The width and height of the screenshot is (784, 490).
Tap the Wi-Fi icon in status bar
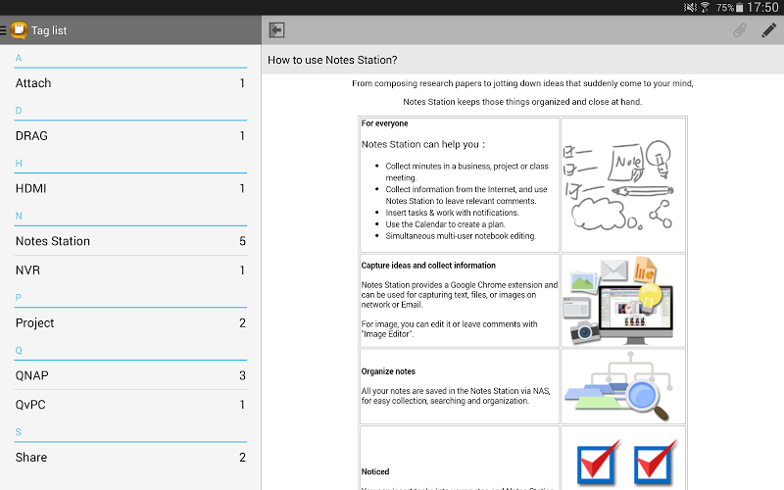[x=705, y=8]
